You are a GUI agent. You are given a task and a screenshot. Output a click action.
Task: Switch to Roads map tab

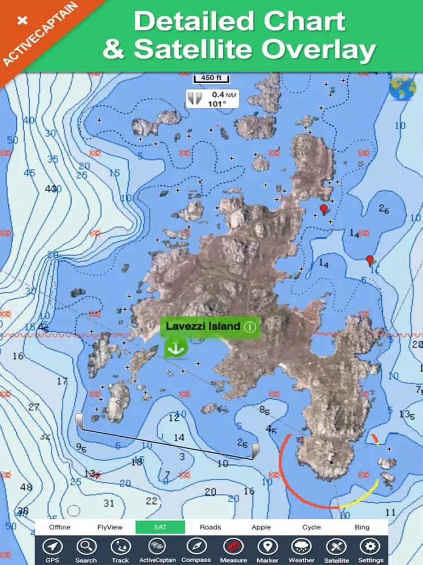click(210, 527)
